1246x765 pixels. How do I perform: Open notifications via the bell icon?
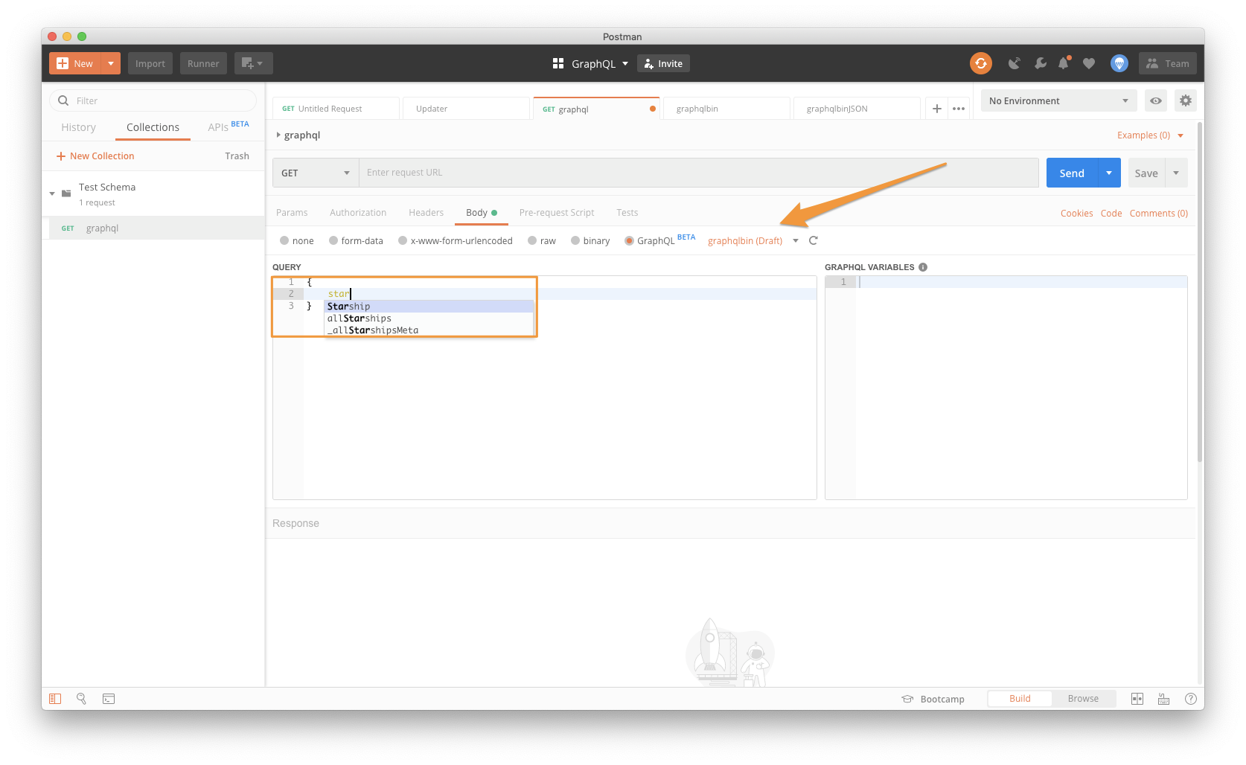tap(1063, 63)
